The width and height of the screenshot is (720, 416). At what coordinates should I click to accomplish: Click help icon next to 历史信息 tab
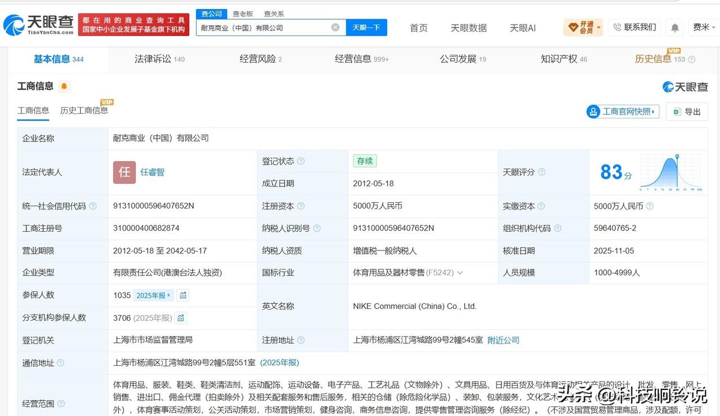point(692,59)
